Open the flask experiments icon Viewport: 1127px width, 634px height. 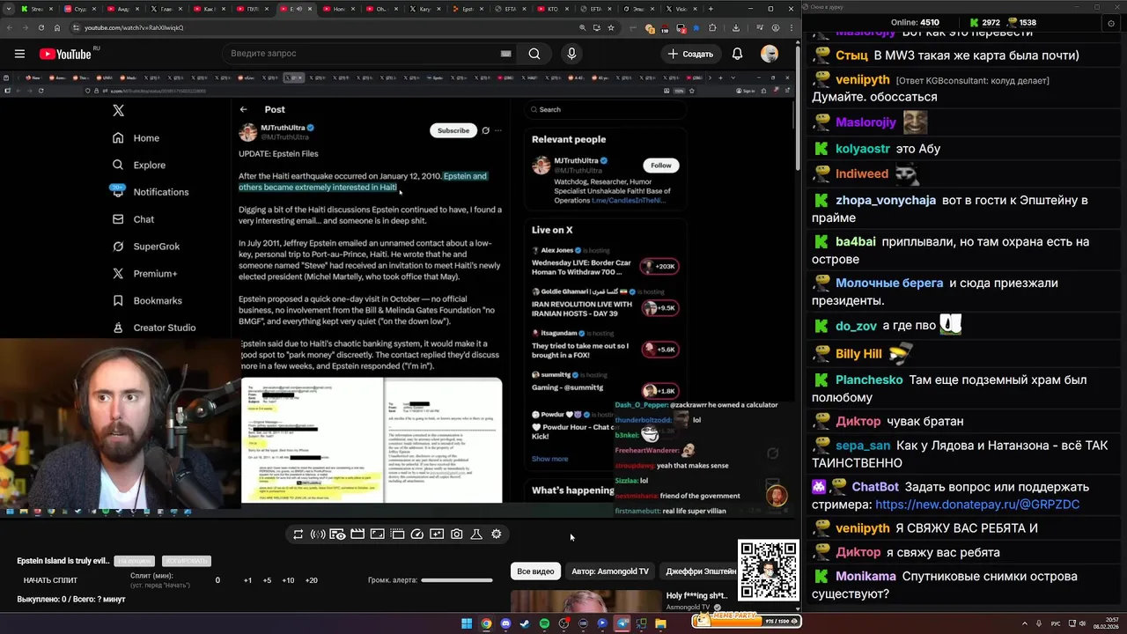pos(476,534)
